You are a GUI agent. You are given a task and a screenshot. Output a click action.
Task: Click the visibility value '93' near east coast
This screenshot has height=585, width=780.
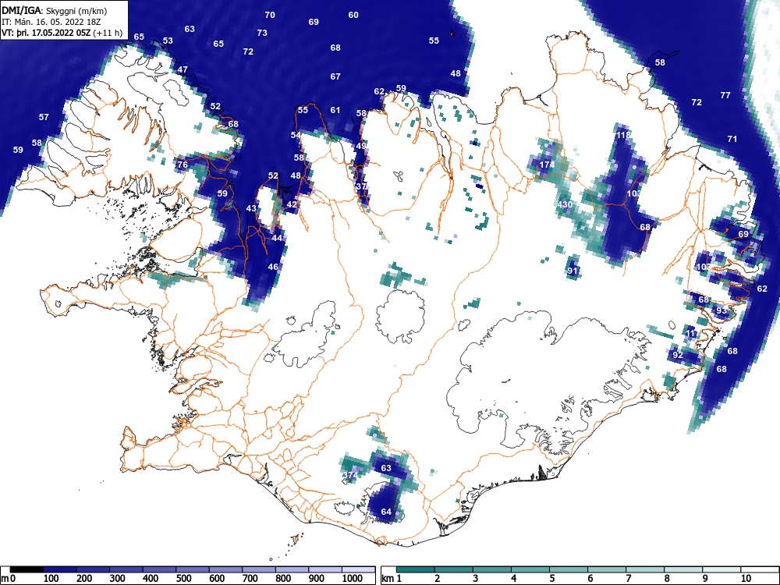point(721,310)
